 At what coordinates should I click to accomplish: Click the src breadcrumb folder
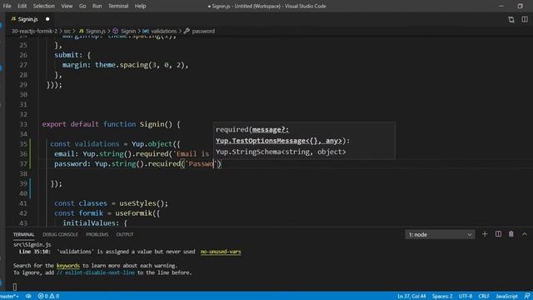67,31
